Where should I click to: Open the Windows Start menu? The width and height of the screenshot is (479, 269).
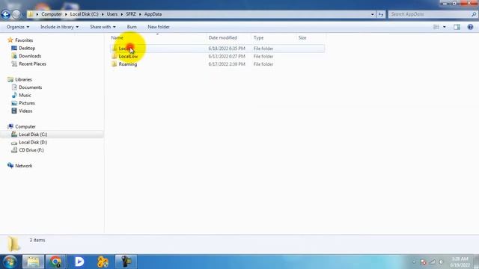tap(10, 262)
